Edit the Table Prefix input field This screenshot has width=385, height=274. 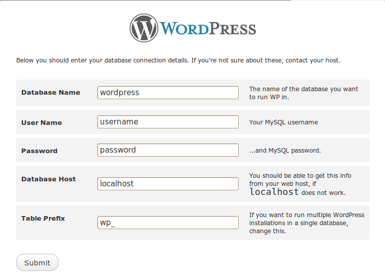pos(168,223)
